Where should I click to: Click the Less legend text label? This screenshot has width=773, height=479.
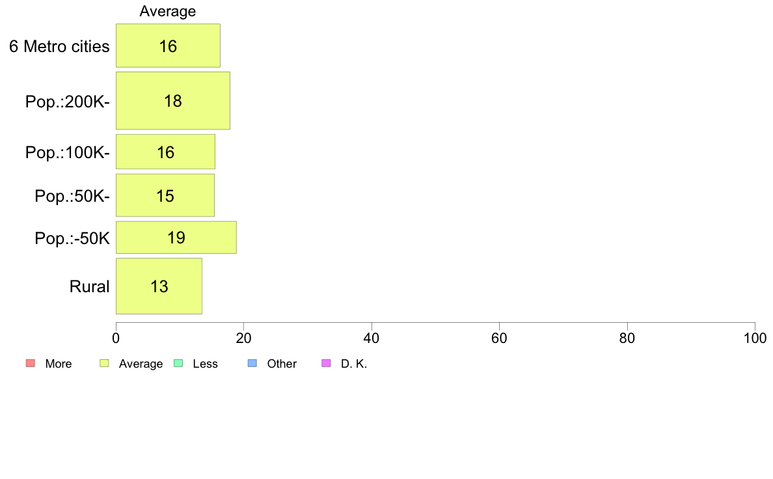click(205, 364)
